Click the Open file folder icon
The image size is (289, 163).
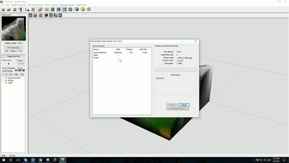point(9,10)
